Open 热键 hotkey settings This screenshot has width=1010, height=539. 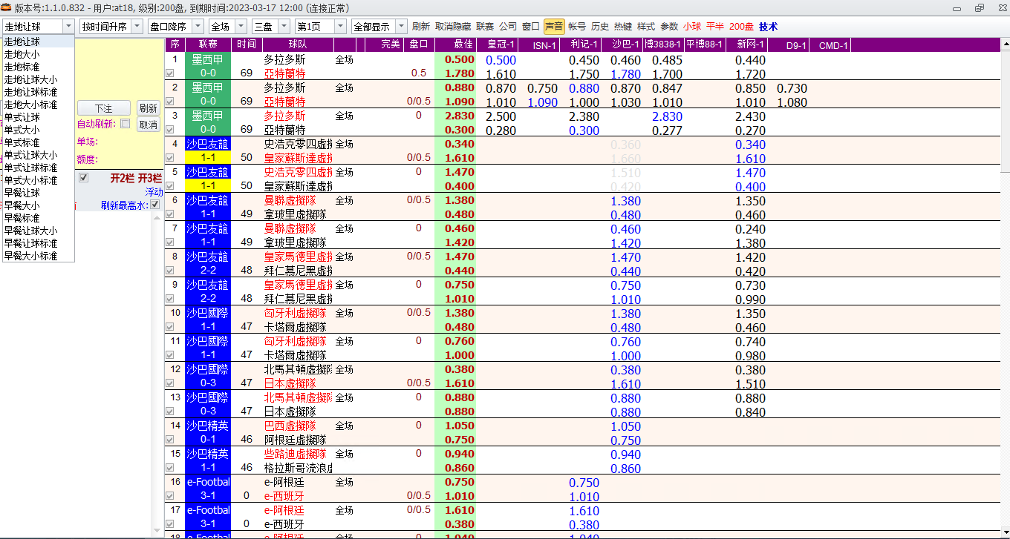[x=623, y=27]
